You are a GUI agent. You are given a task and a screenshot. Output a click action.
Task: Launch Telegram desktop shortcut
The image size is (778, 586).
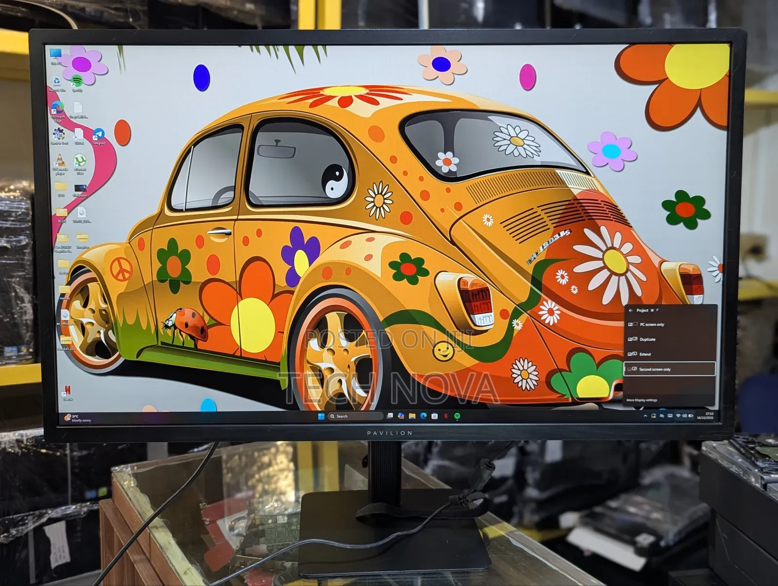pyautogui.click(x=99, y=137)
